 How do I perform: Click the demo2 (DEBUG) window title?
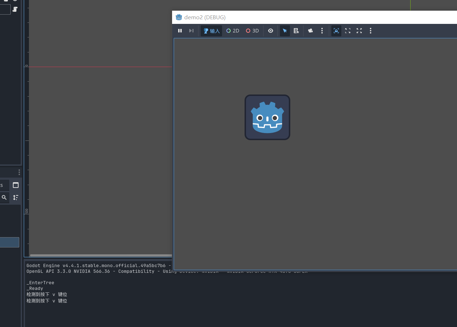pos(205,17)
